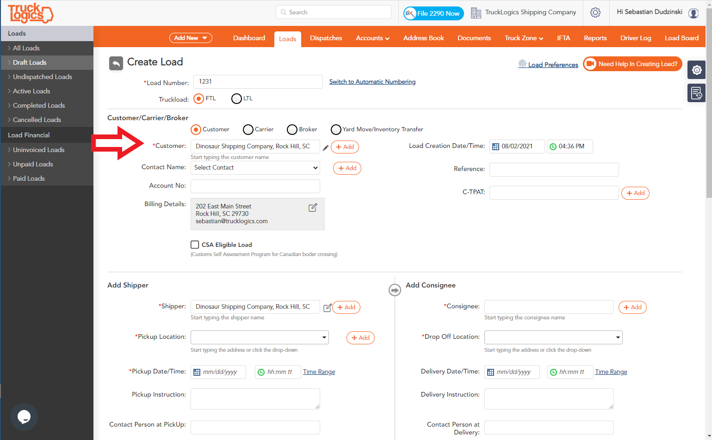
Task: Open Undispatched Loads in the sidebar
Action: click(47, 77)
